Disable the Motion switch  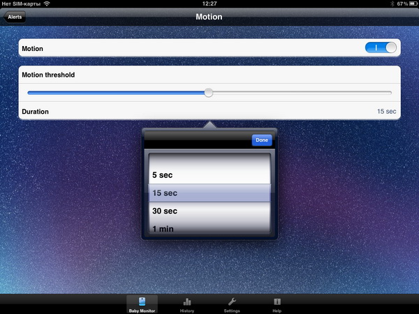coord(381,48)
